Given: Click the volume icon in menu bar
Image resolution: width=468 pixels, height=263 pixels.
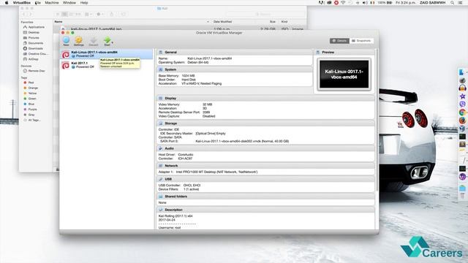Looking at the screenshot, I should pyautogui.click(x=365, y=3).
